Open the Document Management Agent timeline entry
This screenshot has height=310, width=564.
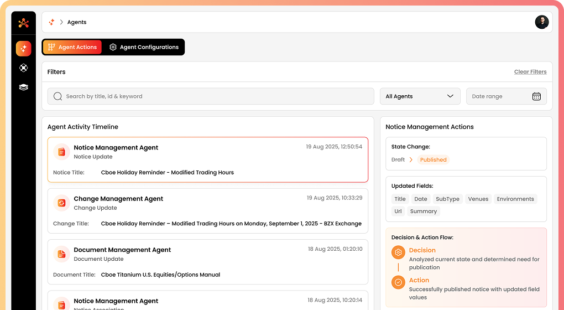click(207, 262)
